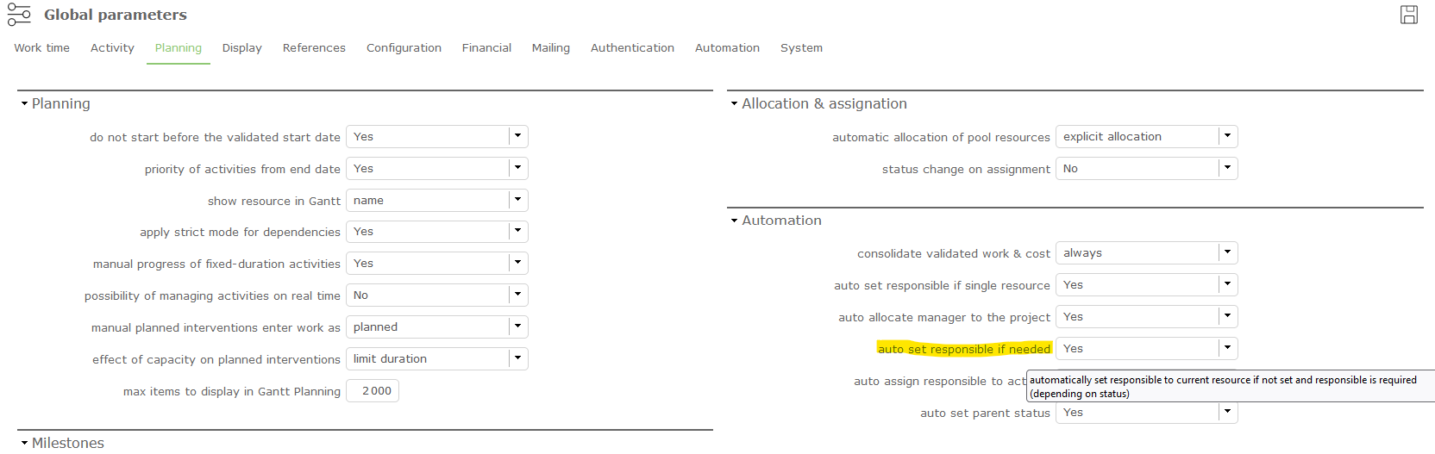Expand the Milestones section

pos(25,443)
